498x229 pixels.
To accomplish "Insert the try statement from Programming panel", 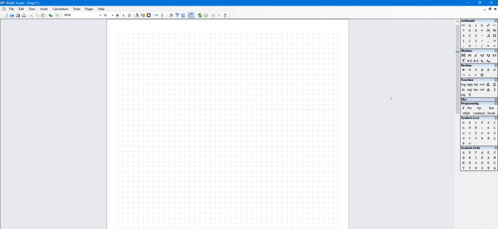I will pos(479,108).
